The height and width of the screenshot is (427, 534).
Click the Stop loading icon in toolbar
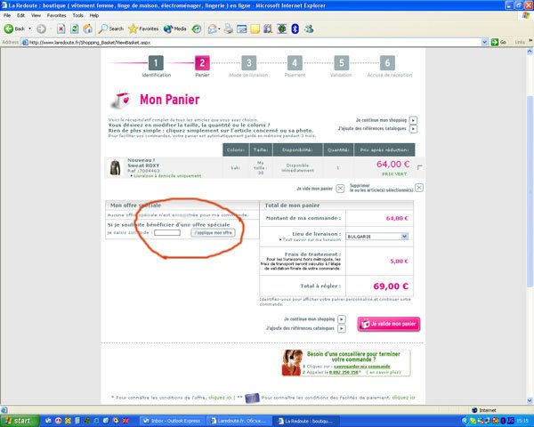point(60,28)
